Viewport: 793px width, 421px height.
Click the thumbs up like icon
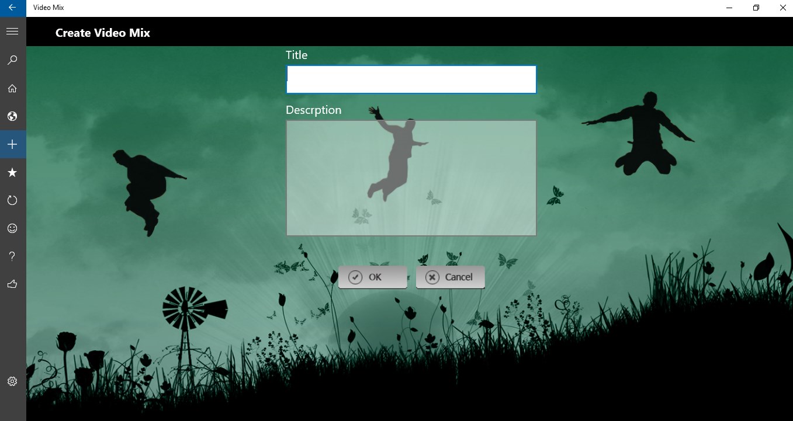click(12, 284)
